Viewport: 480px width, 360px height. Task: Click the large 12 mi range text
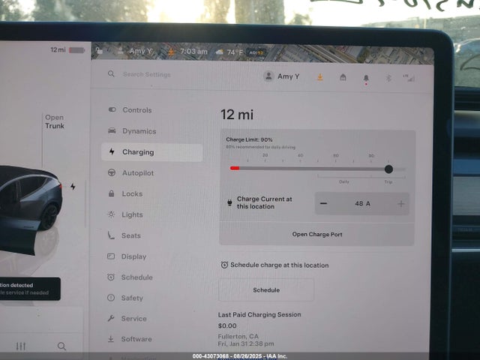pos(237,115)
